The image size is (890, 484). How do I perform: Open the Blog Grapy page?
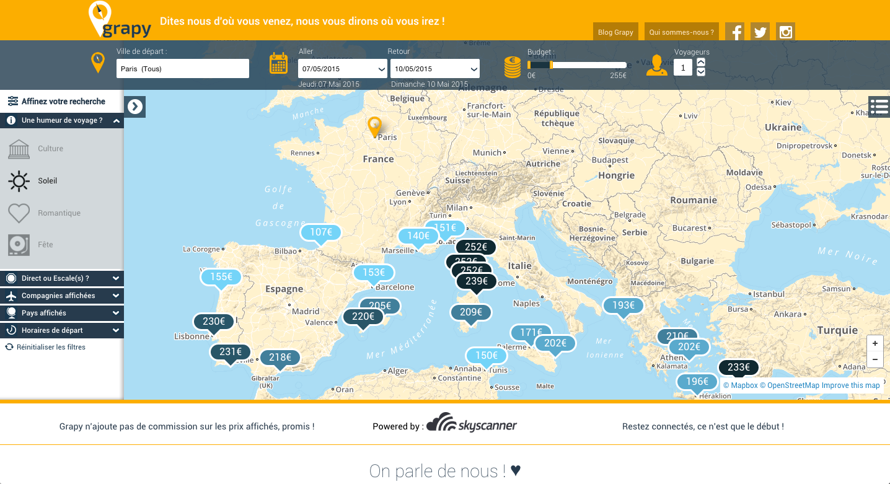coord(615,32)
